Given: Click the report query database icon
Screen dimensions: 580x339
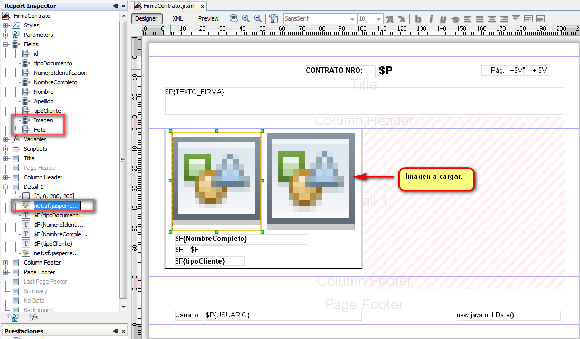Looking at the screenshot, I should [233, 18].
